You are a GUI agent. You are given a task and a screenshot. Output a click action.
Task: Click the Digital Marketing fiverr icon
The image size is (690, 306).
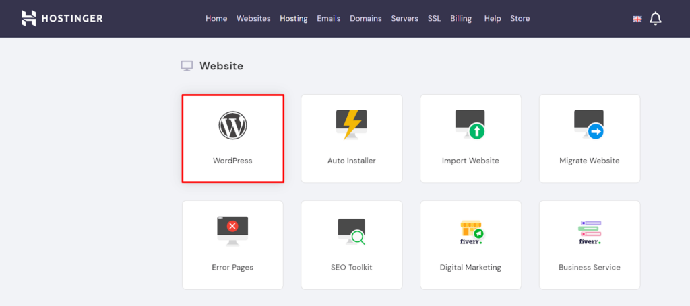pos(472,232)
